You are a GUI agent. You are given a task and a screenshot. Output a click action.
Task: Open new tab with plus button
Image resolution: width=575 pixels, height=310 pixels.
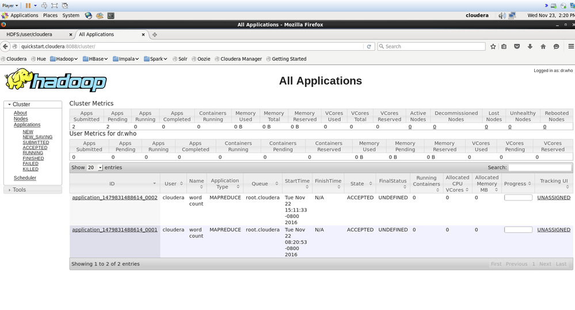click(155, 35)
